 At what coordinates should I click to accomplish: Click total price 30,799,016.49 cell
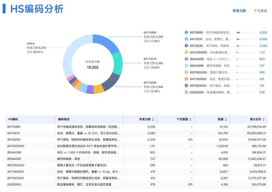coord(256,127)
